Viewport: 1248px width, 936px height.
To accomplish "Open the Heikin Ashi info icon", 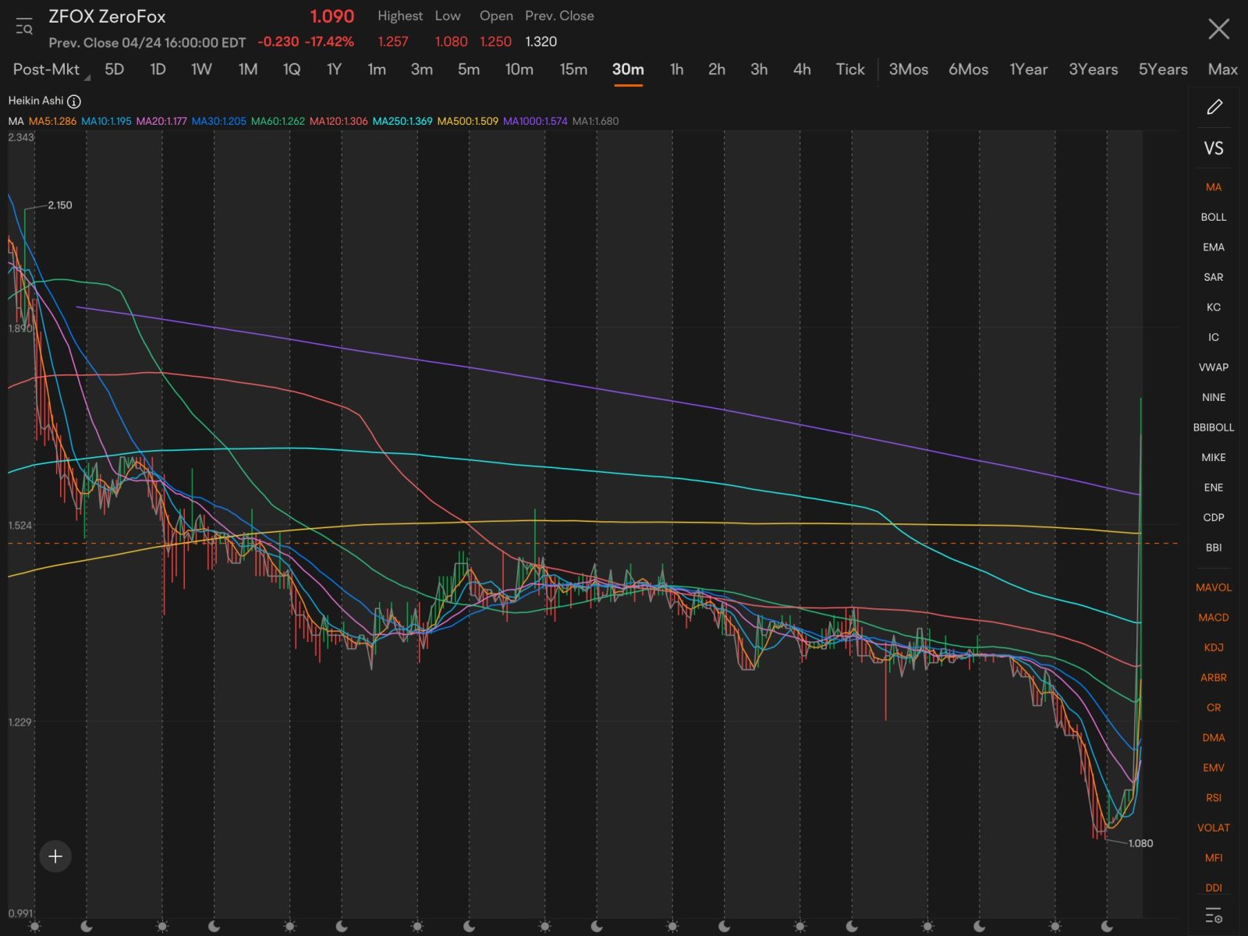I will 74,101.
